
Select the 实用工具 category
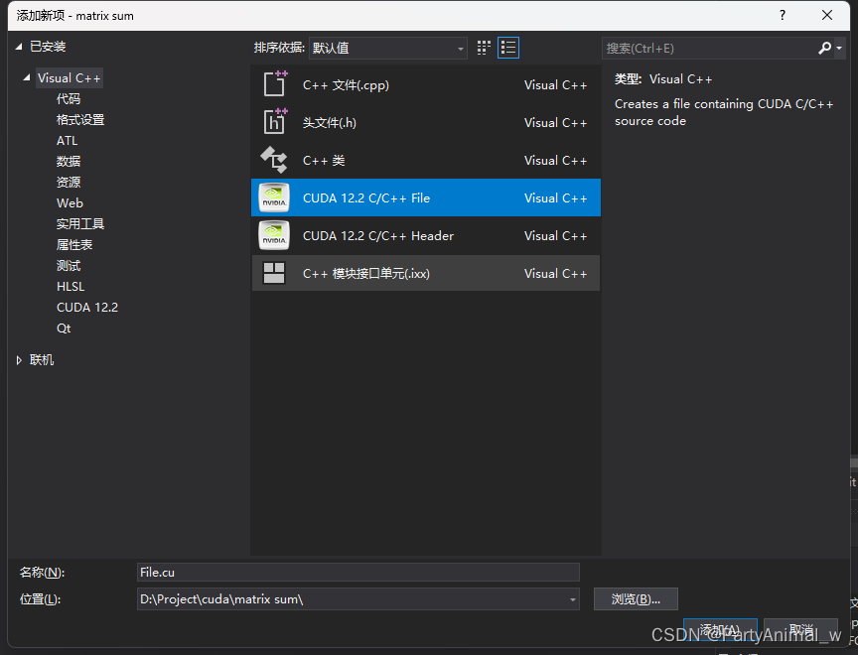(80, 223)
